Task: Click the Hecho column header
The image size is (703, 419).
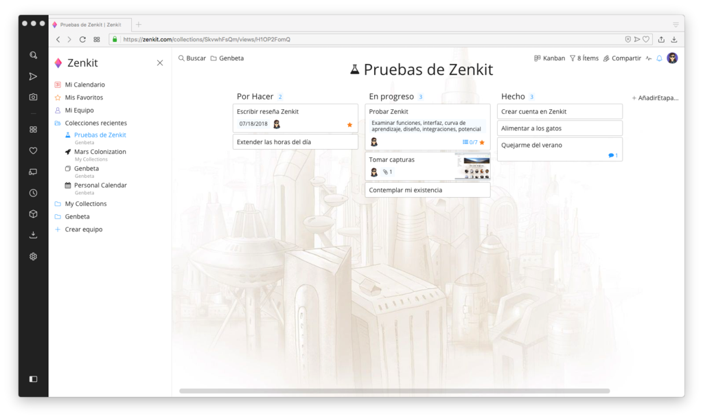Action: 513,96
